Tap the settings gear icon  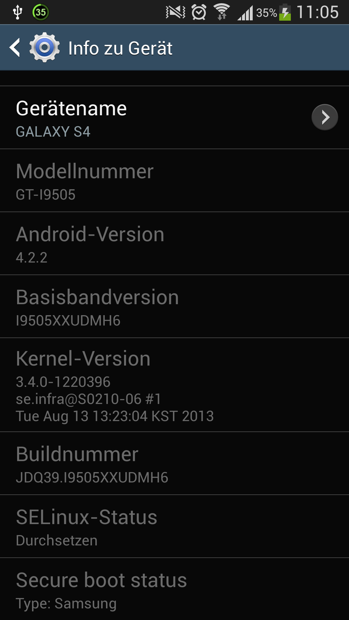point(45,47)
